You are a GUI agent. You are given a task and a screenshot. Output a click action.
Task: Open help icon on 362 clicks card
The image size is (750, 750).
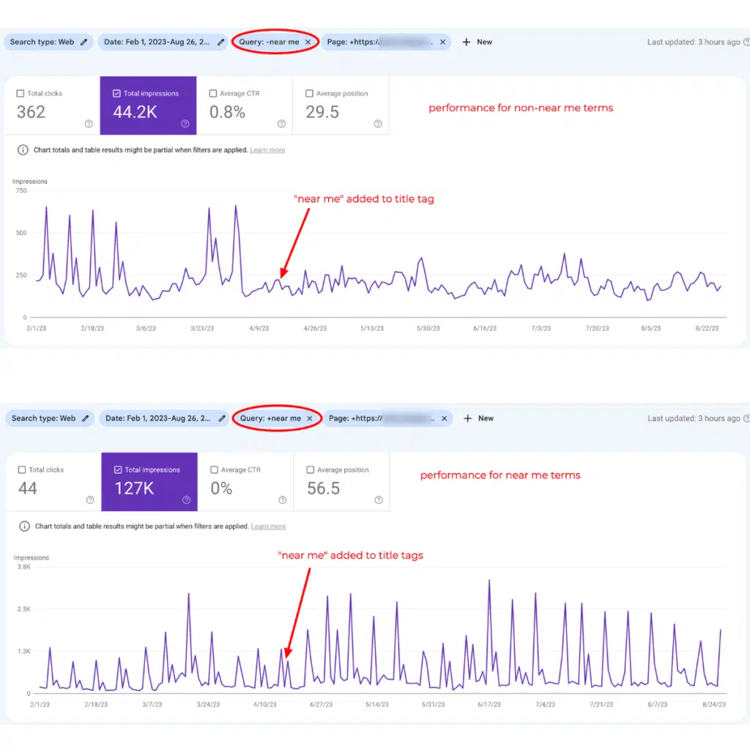click(89, 124)
